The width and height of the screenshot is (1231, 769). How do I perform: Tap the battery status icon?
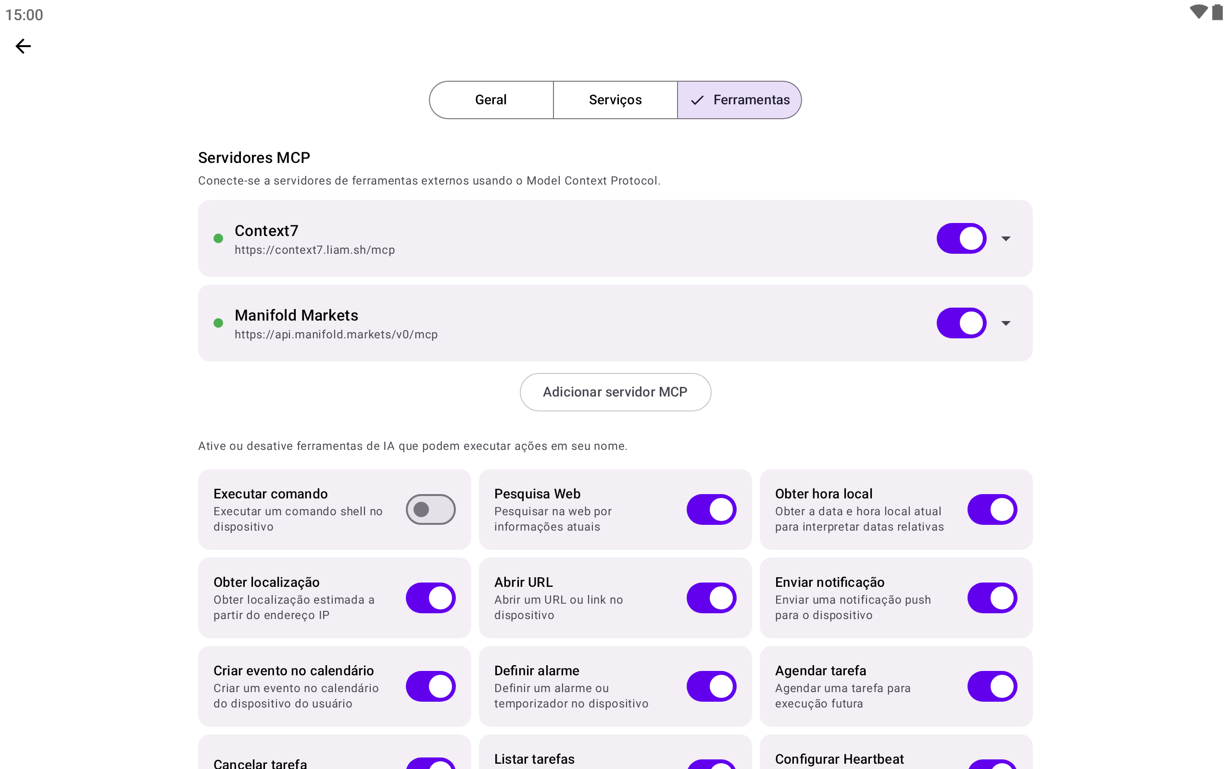pos(1217,12)
